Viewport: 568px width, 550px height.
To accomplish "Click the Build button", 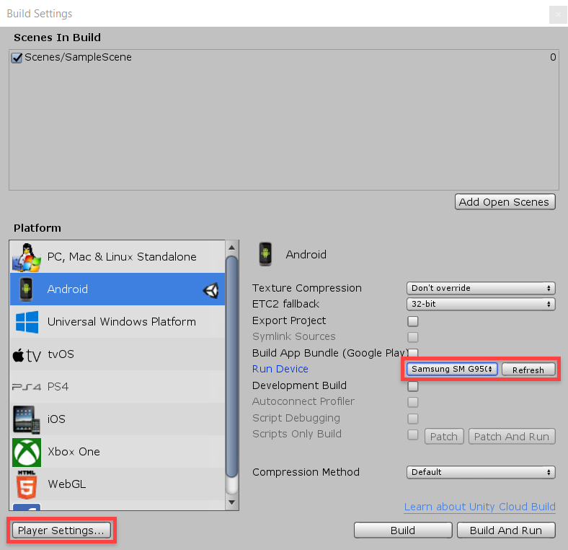I will coord(403,531).
